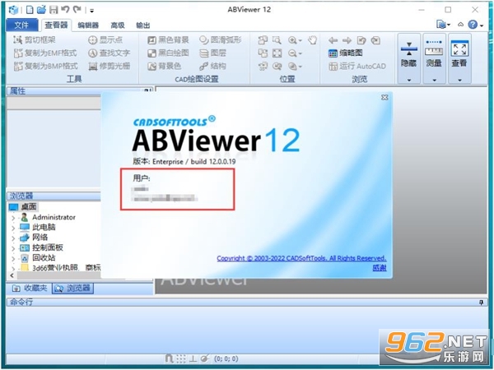Click the fourth icon in 浏览 group top row
Image resolution: width=494 pixels, height=370 pixels.
pos(375,40)
